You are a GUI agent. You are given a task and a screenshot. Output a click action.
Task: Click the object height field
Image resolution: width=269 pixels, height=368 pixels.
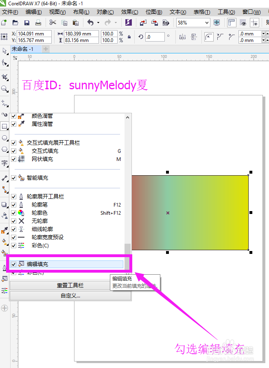(81, 40)
